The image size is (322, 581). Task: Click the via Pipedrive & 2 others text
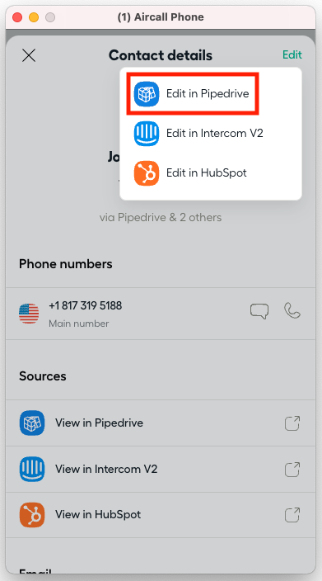coord(161,218)
